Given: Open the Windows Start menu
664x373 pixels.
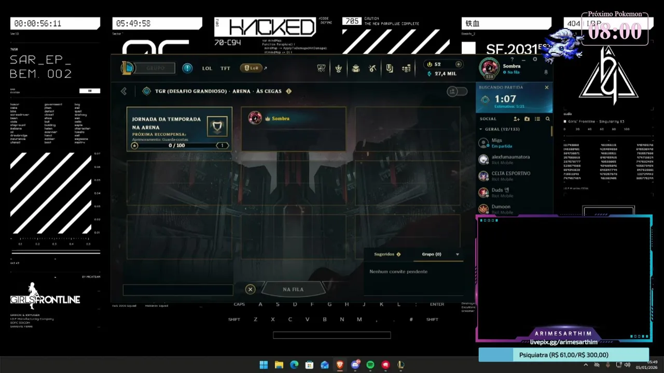Looking at the screenshot, I should click(264, 365).
